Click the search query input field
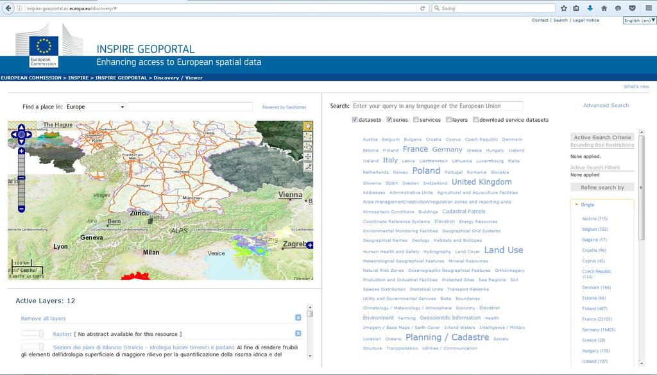Screen dimensions: 657x375 pos(437,106)
